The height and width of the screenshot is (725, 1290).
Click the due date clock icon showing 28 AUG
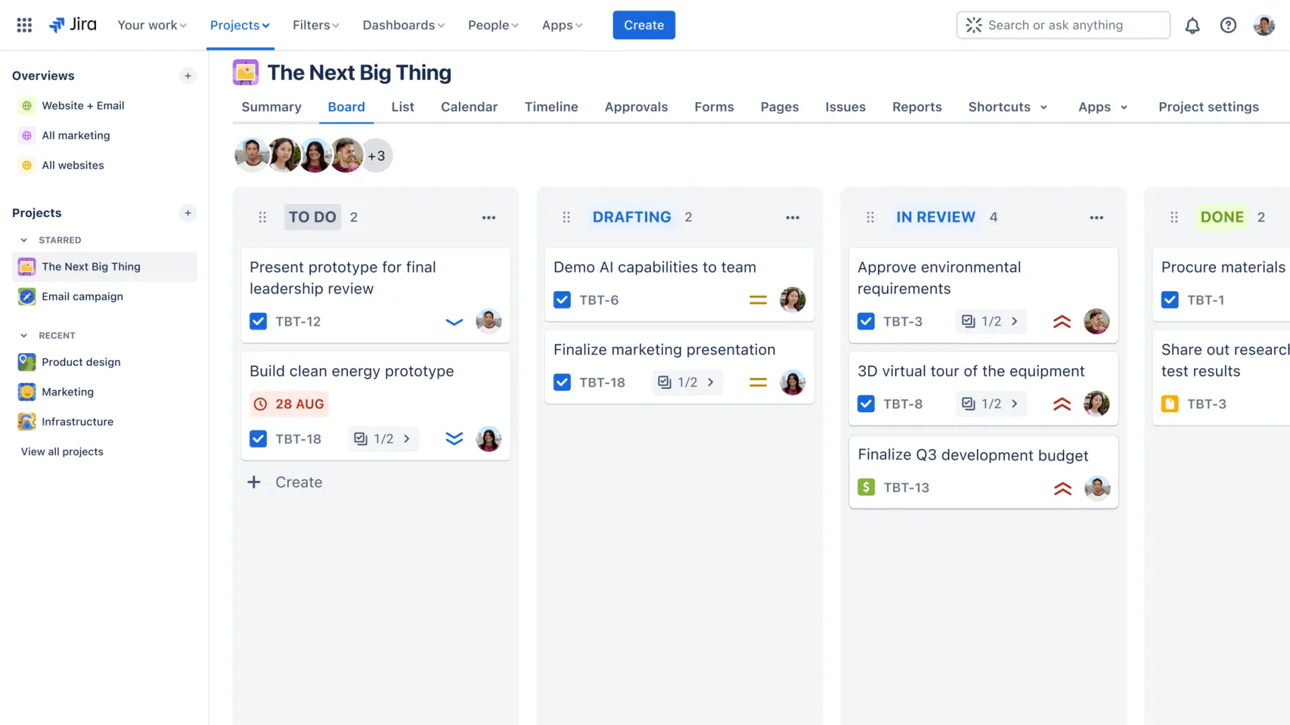pyautogui.click(x=261, y=403)
